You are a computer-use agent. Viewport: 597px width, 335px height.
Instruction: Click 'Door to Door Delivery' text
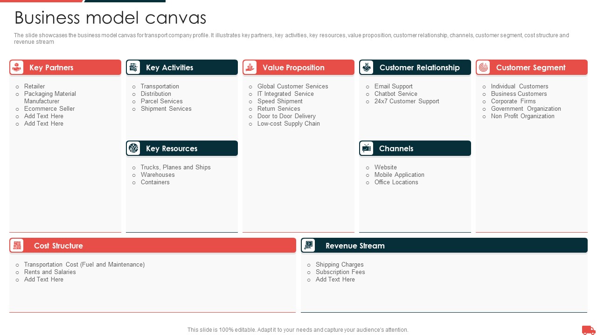tap(286, 116)
